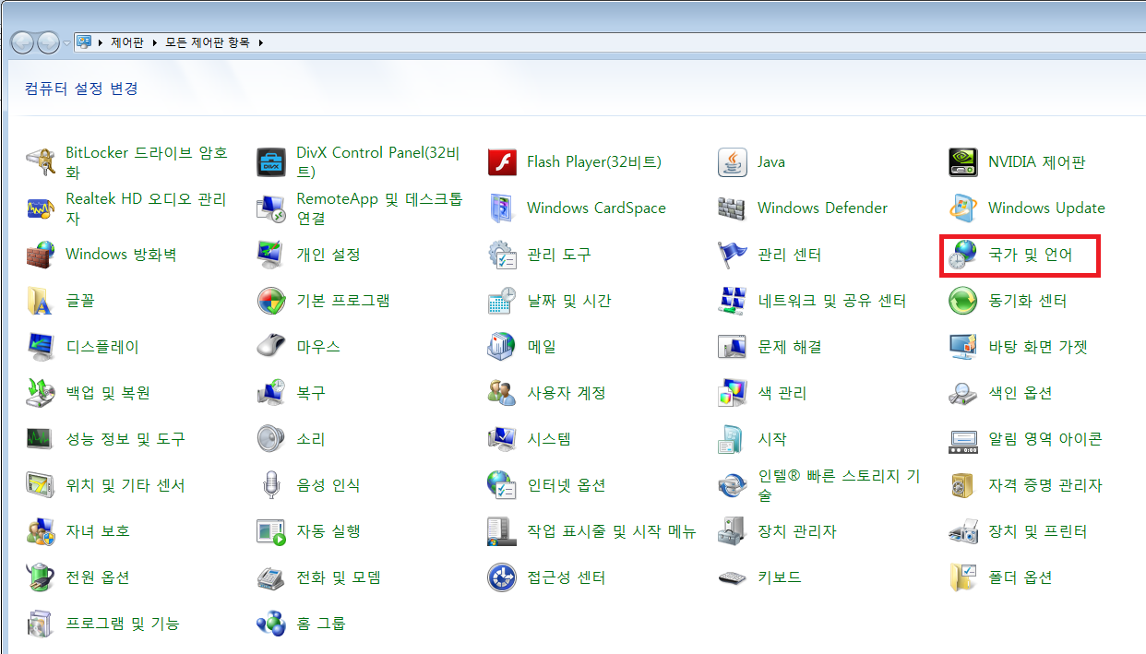
Task: Open the 글꼴 fonts icon
Action: (x=41, y=301)
